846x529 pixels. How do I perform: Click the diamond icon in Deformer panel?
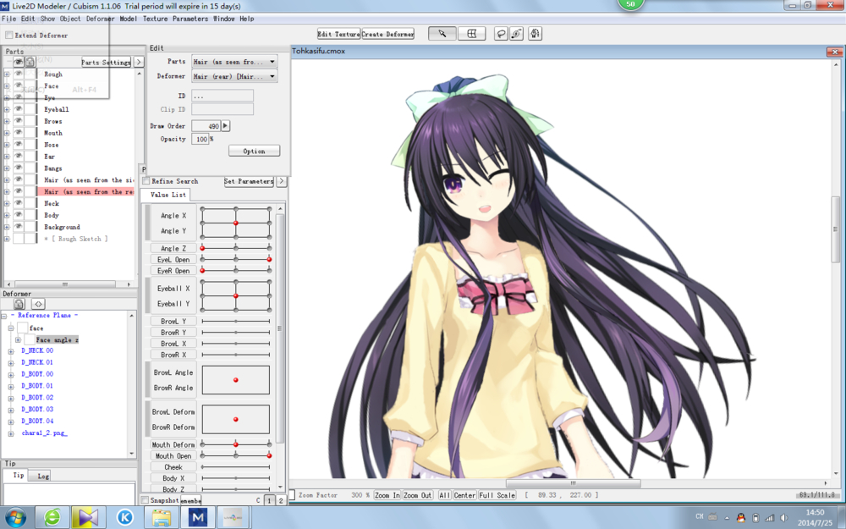(38, 304)
